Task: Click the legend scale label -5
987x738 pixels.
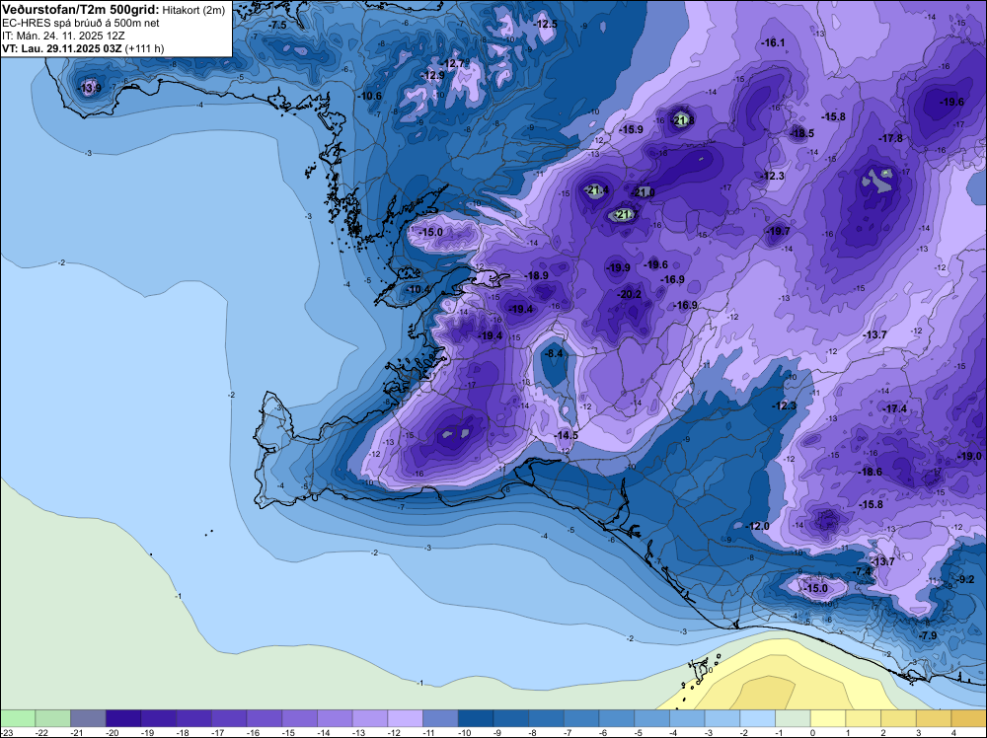Action: (x=641, y=732)
